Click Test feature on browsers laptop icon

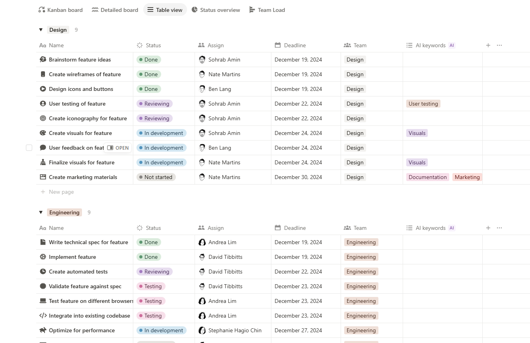[x=43, y=301]
